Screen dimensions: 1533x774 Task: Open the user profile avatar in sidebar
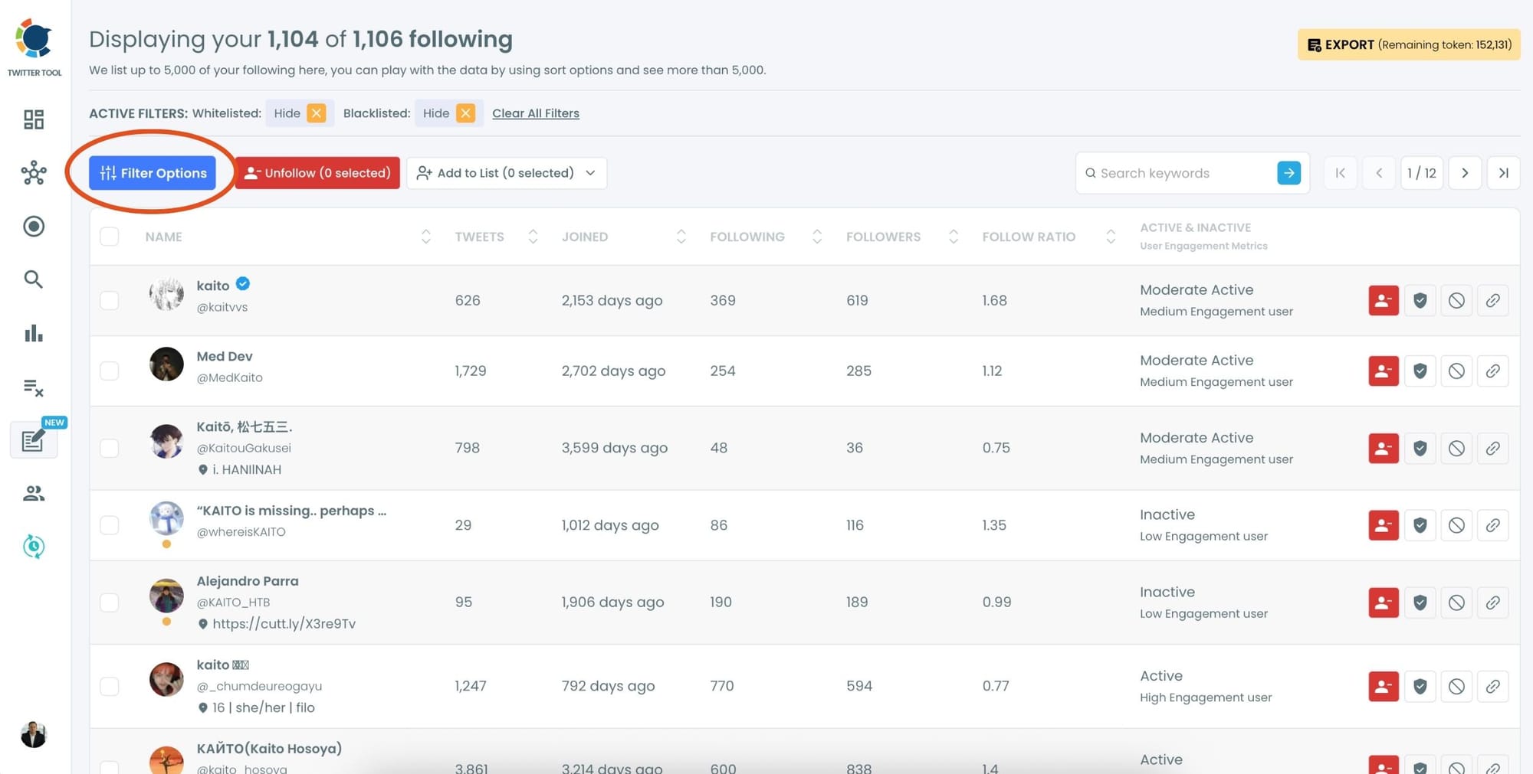coord(34,734)
